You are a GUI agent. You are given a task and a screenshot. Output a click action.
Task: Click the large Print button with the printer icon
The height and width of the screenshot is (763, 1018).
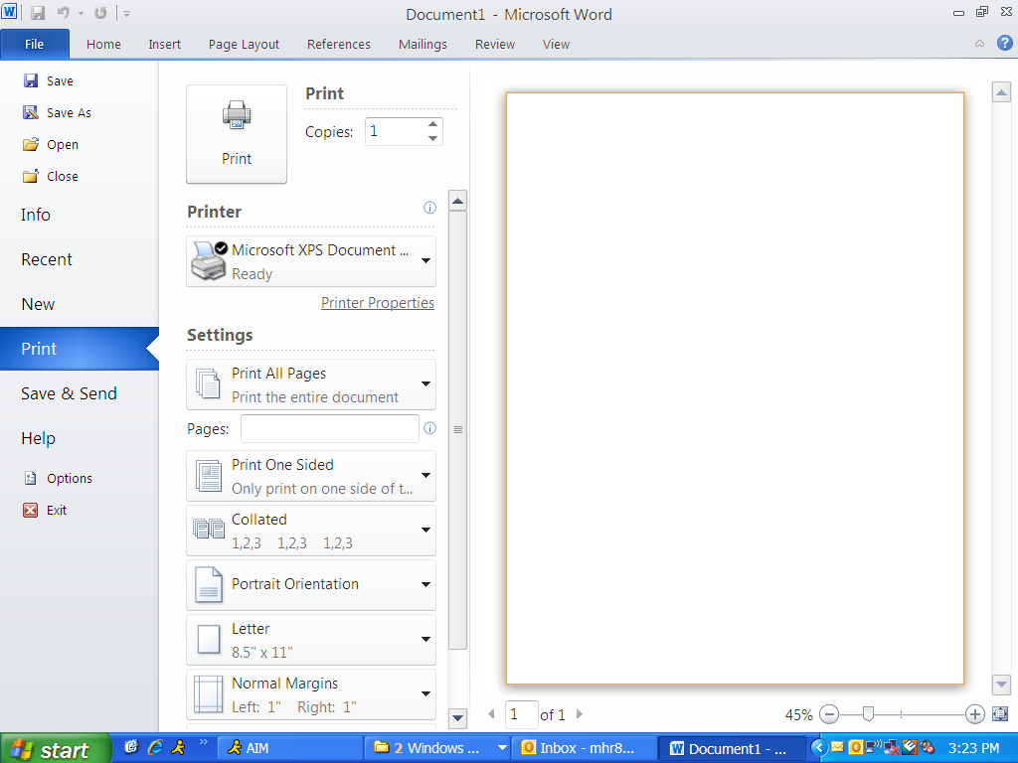pyautogui.click(x=237, y=134)
